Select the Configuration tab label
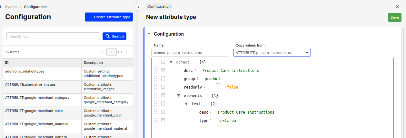 coord(159,6)
